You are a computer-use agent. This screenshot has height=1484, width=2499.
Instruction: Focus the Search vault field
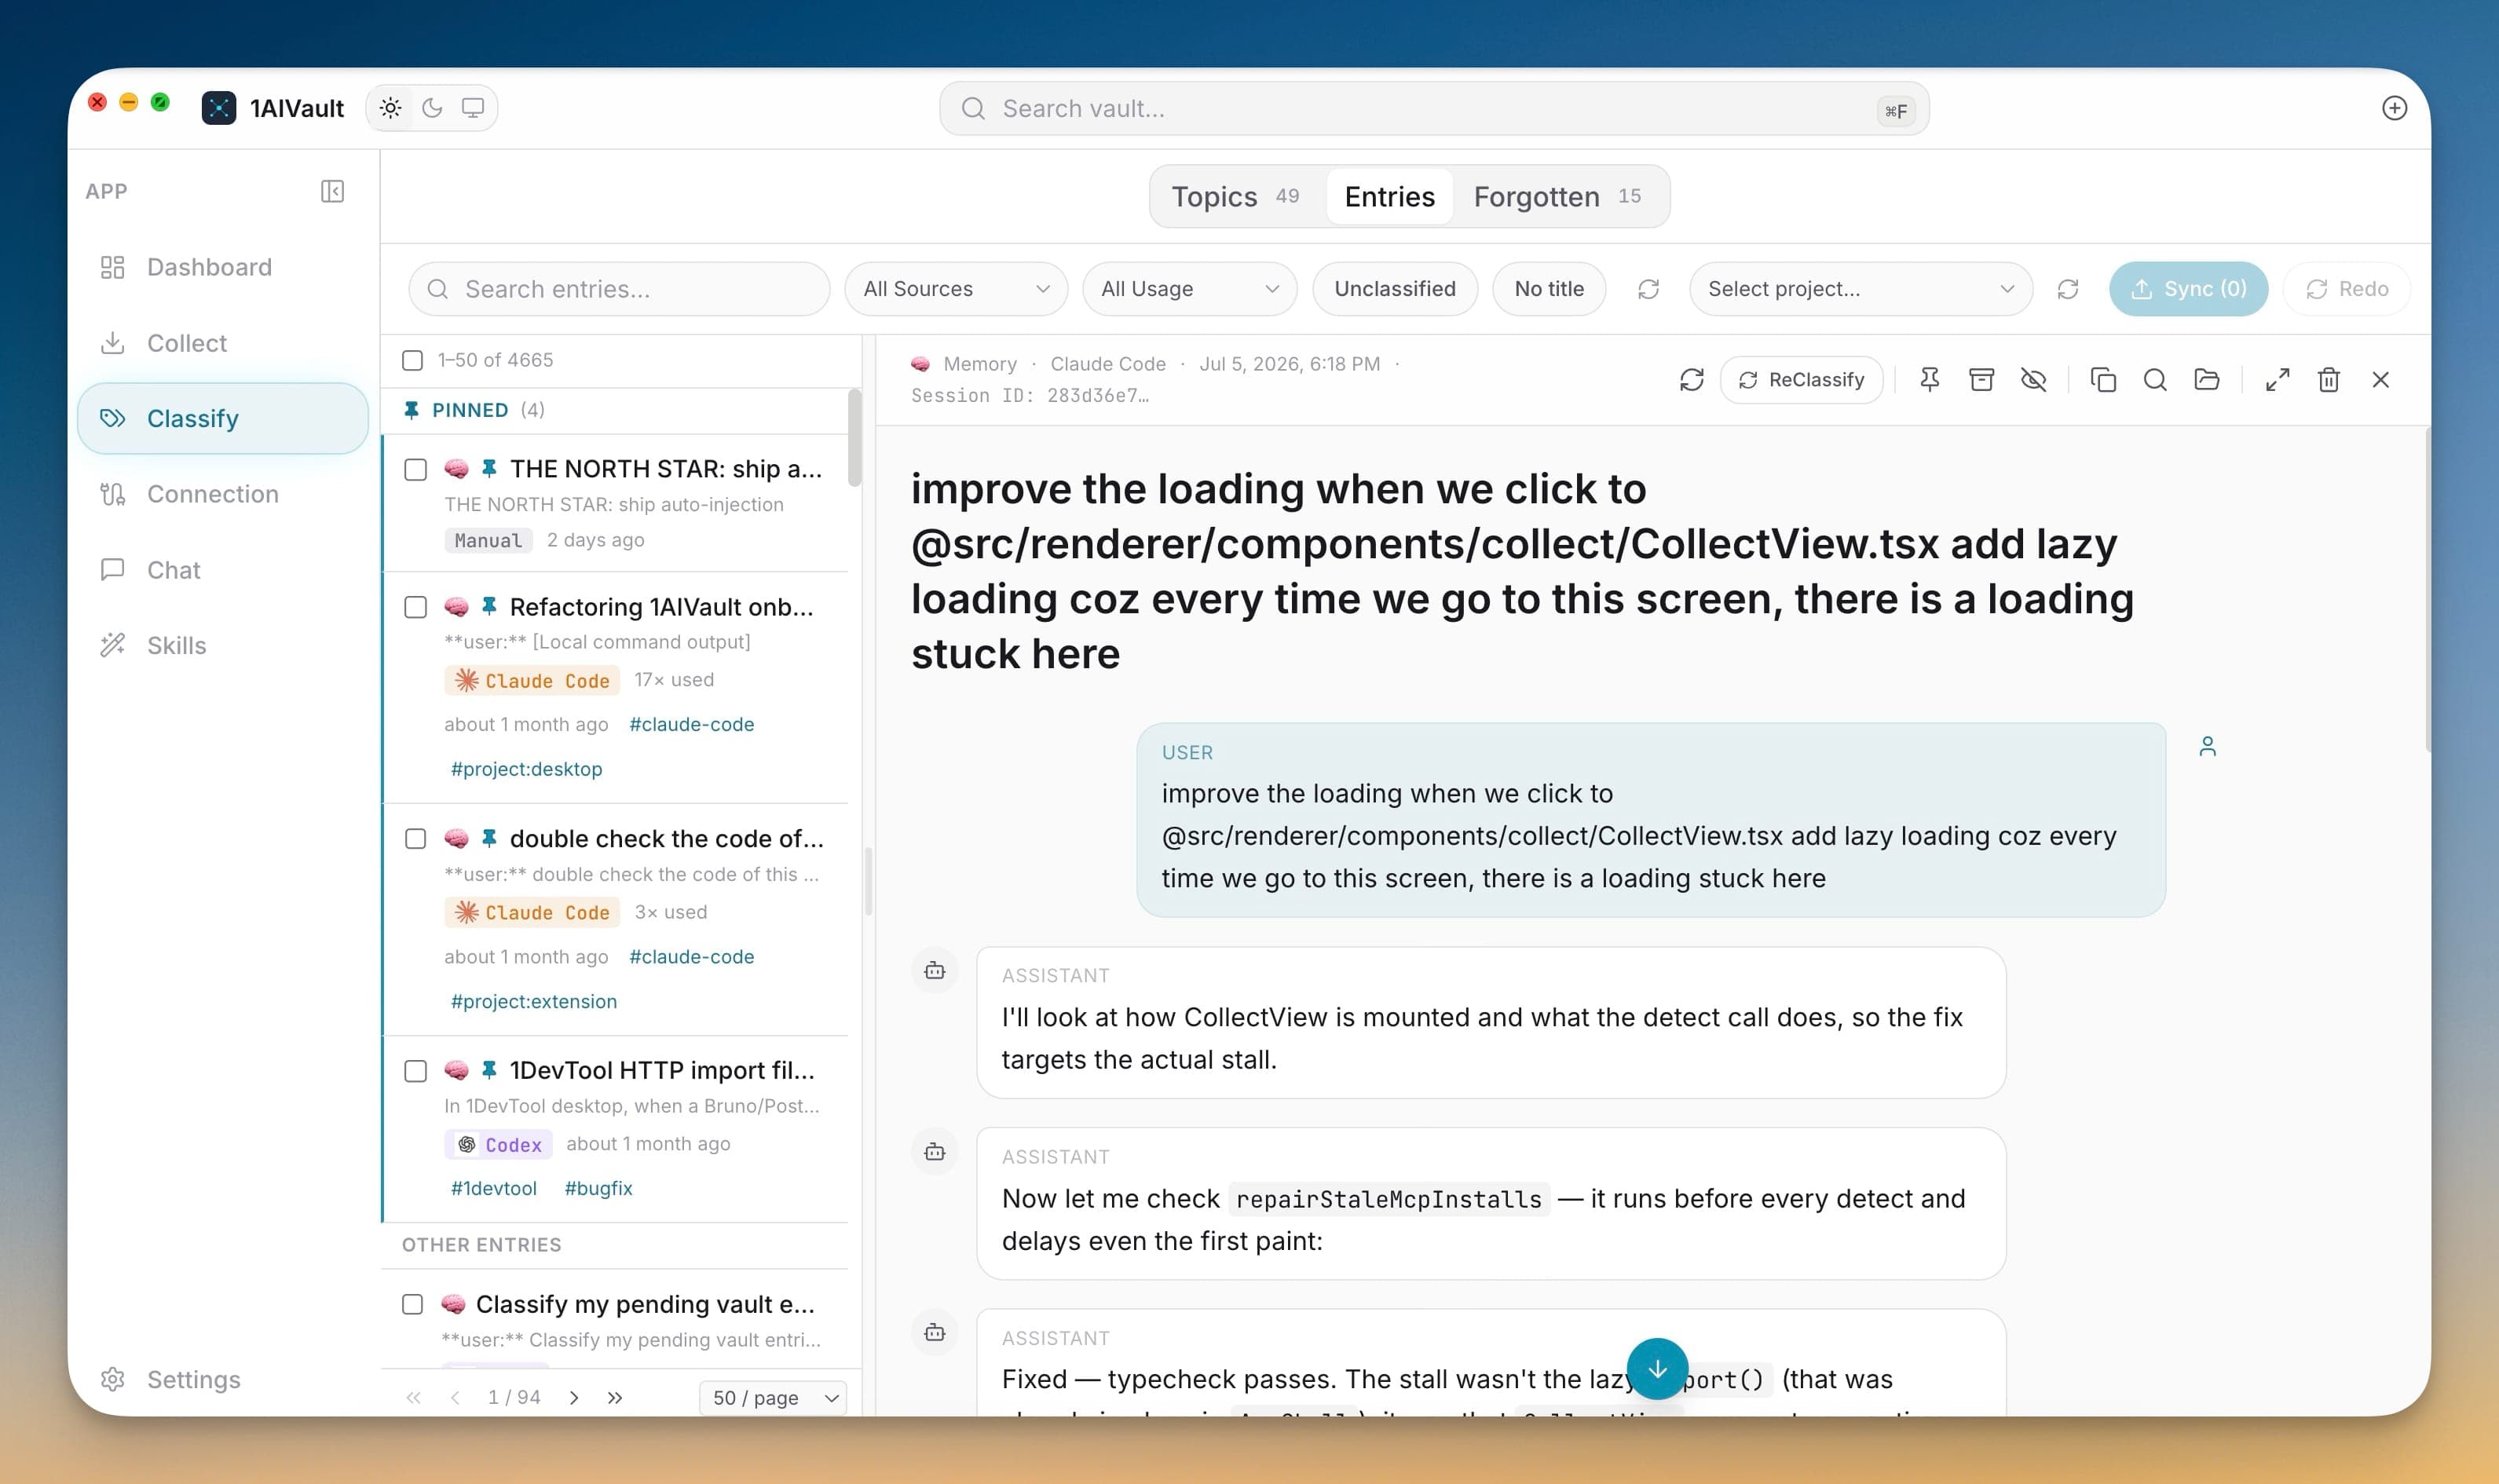point(1433,109)
